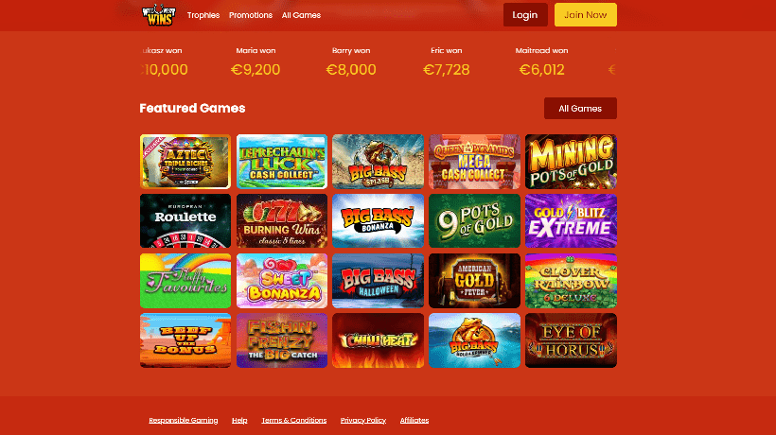
Task: Select the Mining Pots of Gold tile
Action: tap(571, 162)
